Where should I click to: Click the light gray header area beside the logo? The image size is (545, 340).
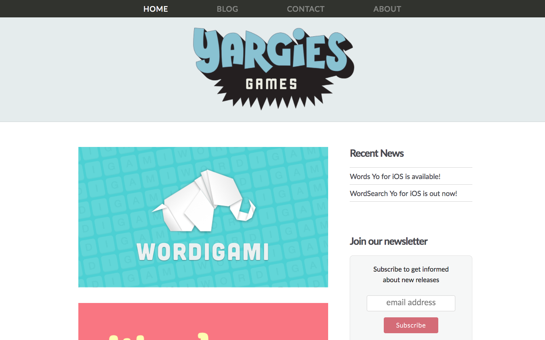95,70
